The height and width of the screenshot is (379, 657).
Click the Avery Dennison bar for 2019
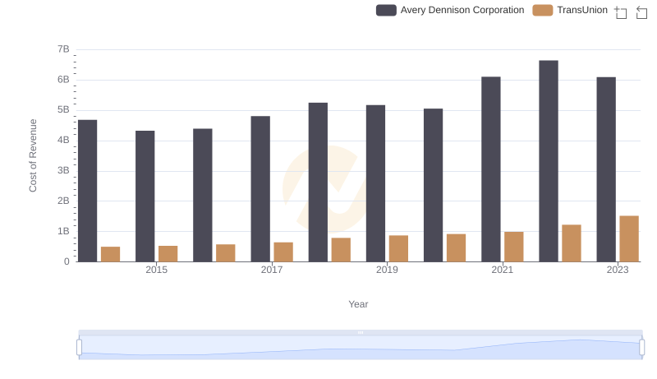(376, 183)
